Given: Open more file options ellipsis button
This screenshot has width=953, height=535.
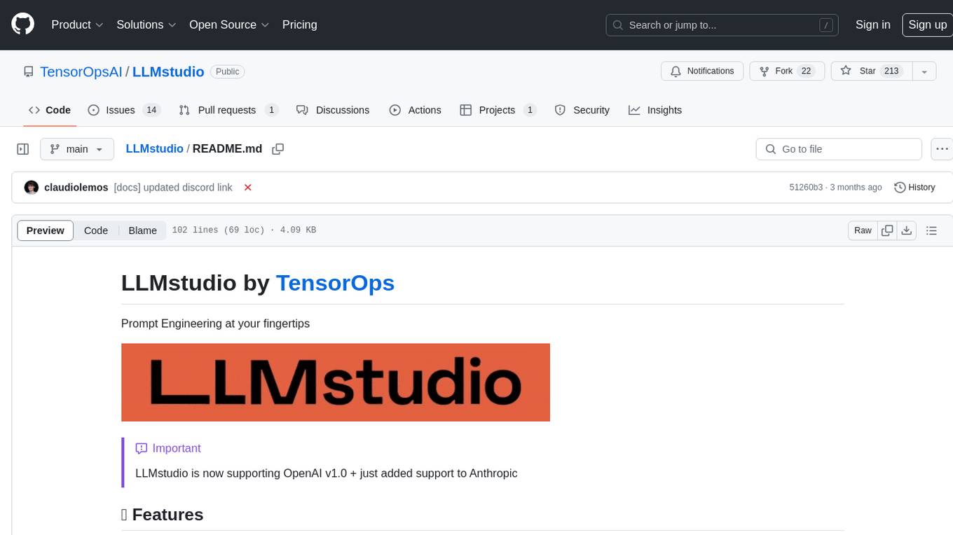Looking at the screenshot, I should pos(942,149).
